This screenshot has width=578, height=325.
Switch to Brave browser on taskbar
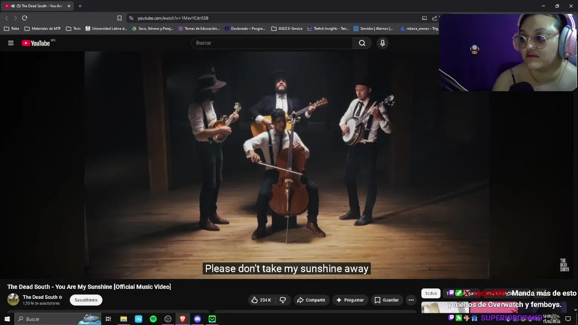[182, 319]
